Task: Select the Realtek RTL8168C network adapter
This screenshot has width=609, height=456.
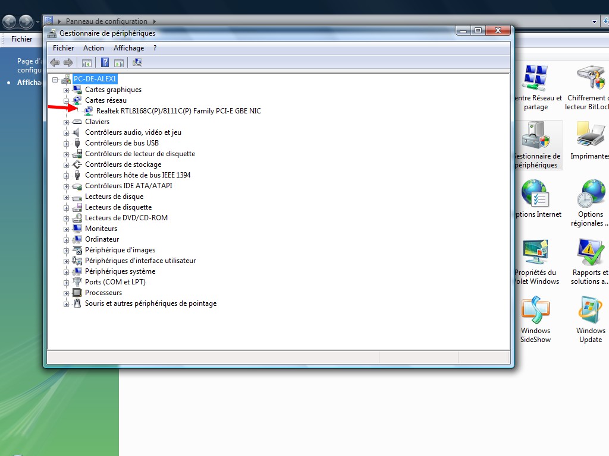Action: (x=178, y=111)
